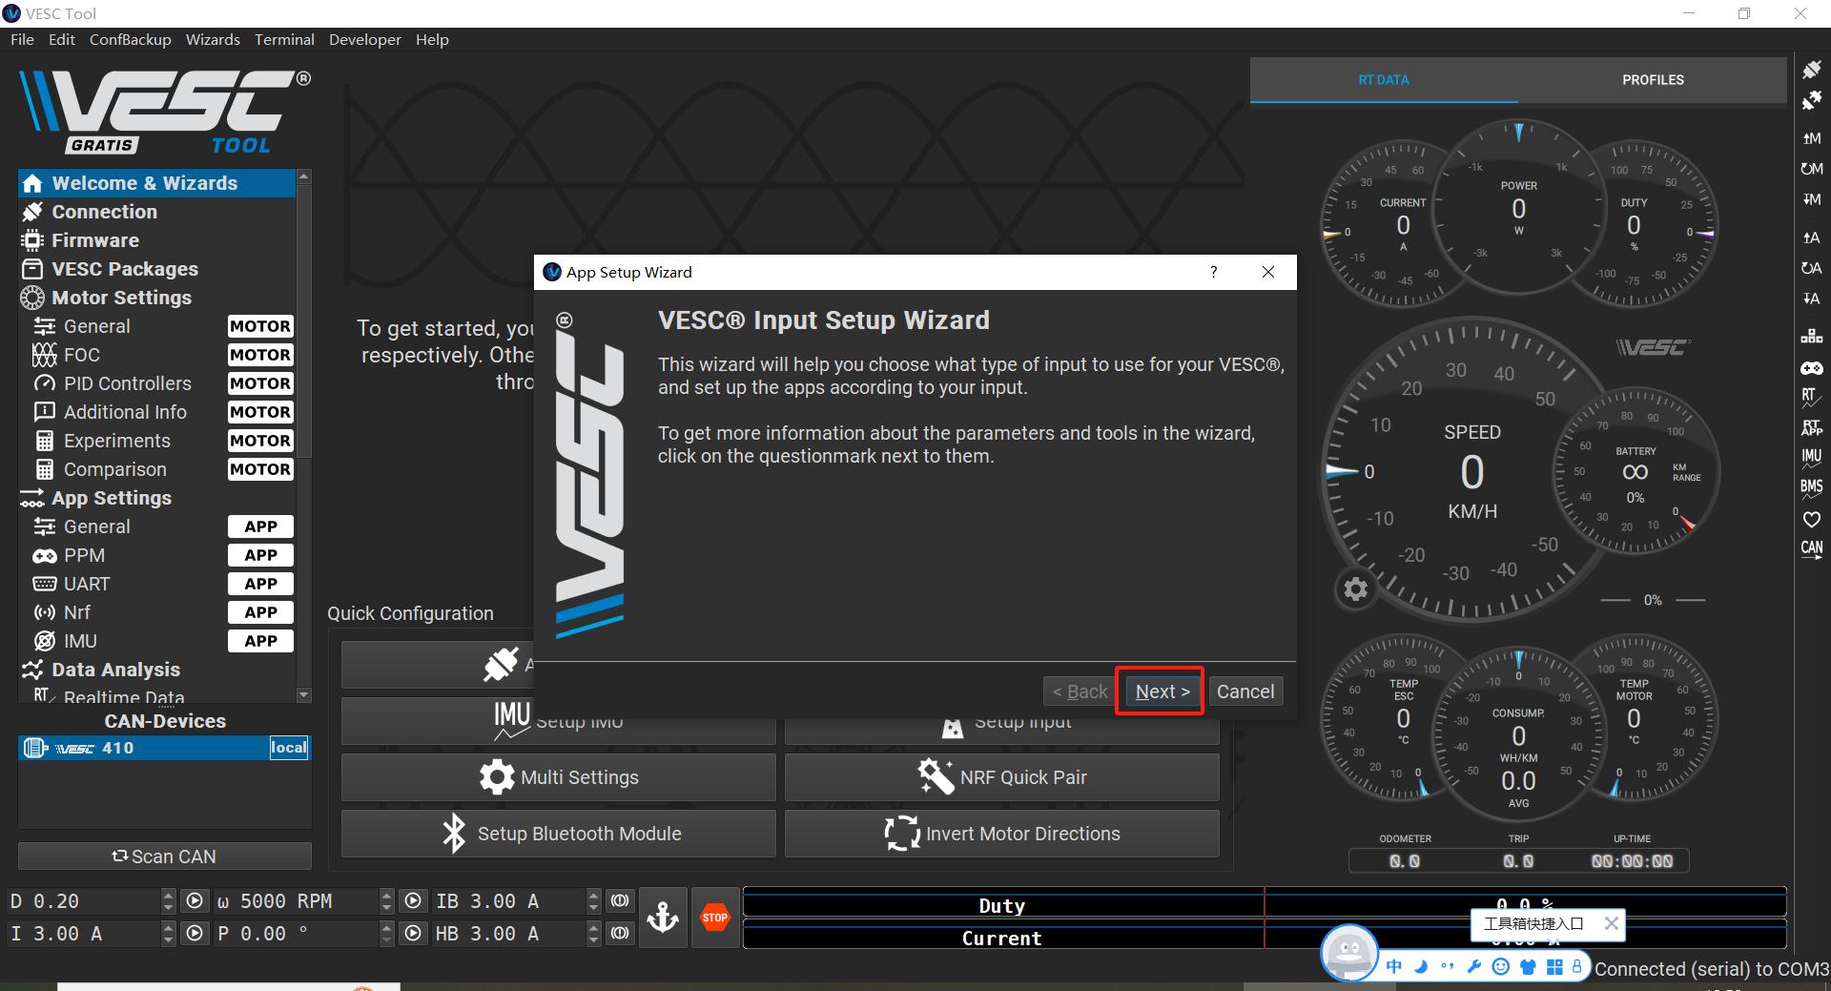Viewport: 1831px width, 991px height.
Task: Open the File menu
Action: [22, 39]
